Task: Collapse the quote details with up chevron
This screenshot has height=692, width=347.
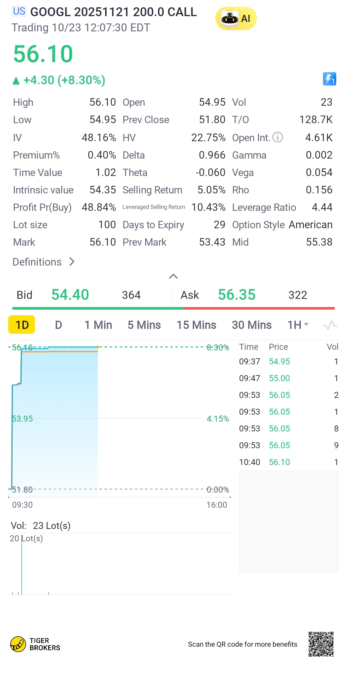Action: pos(173,276)
